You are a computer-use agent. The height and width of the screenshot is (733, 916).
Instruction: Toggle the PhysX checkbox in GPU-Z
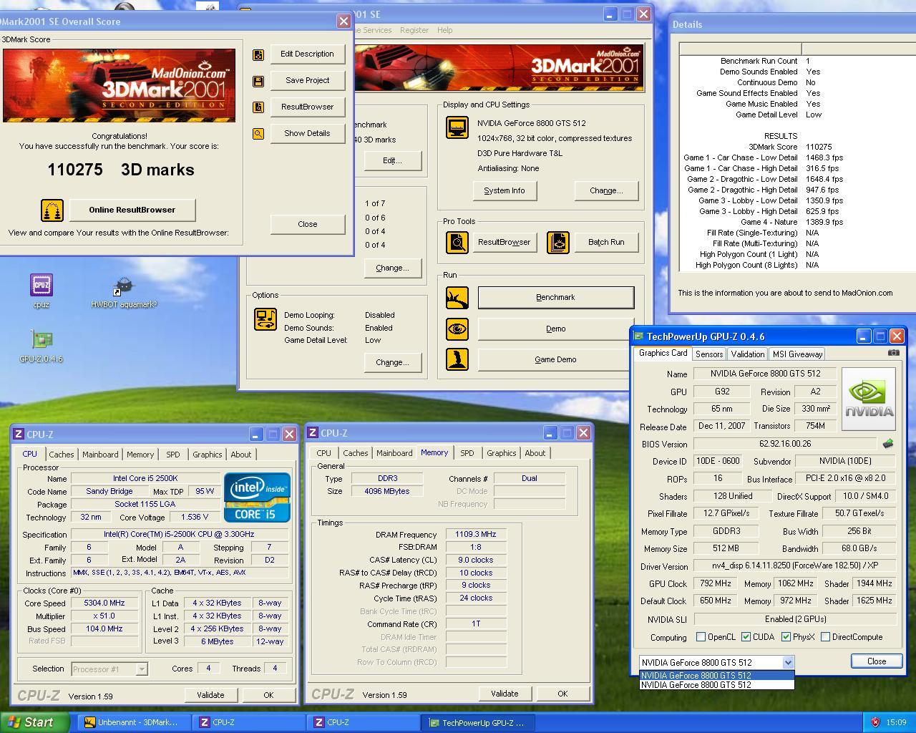click(786, 637)
